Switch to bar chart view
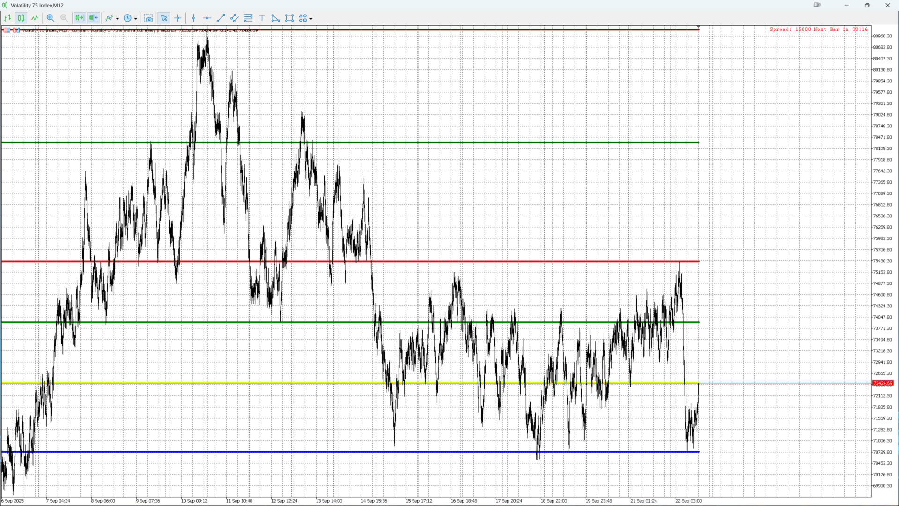Image resolution: width=899 pixels, height=506 pixels. tap(7, 18)
